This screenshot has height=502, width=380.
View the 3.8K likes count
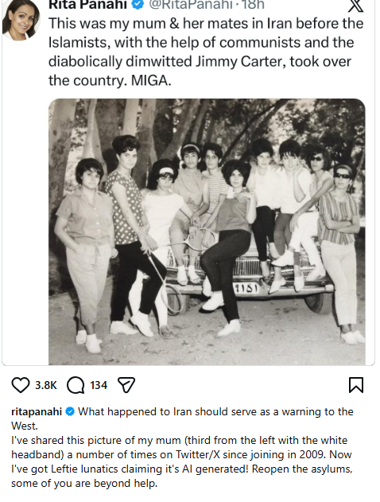(x=46, y=385)
